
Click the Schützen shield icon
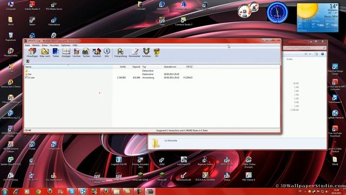147,53
